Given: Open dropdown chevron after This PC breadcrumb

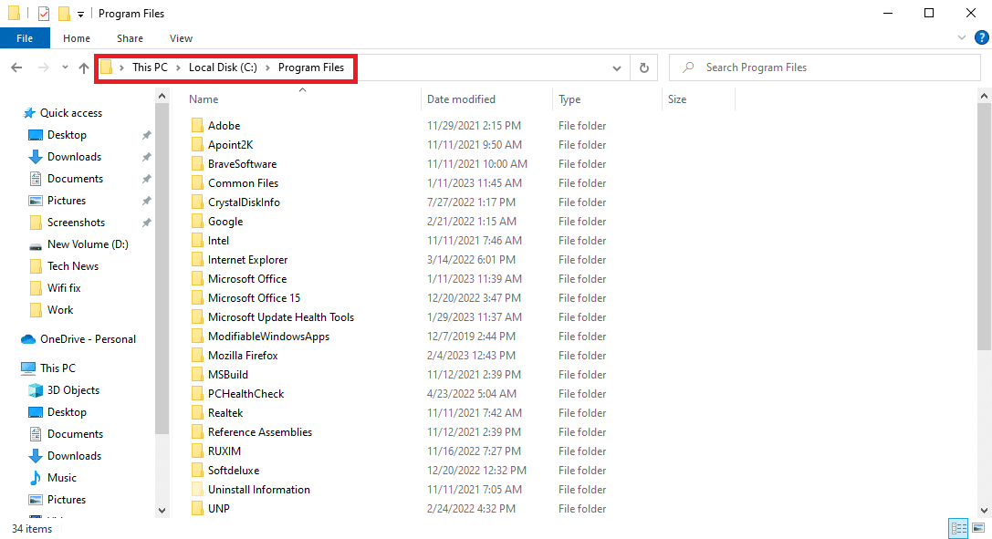Looking at the screenshot, I should click(178, 67).
